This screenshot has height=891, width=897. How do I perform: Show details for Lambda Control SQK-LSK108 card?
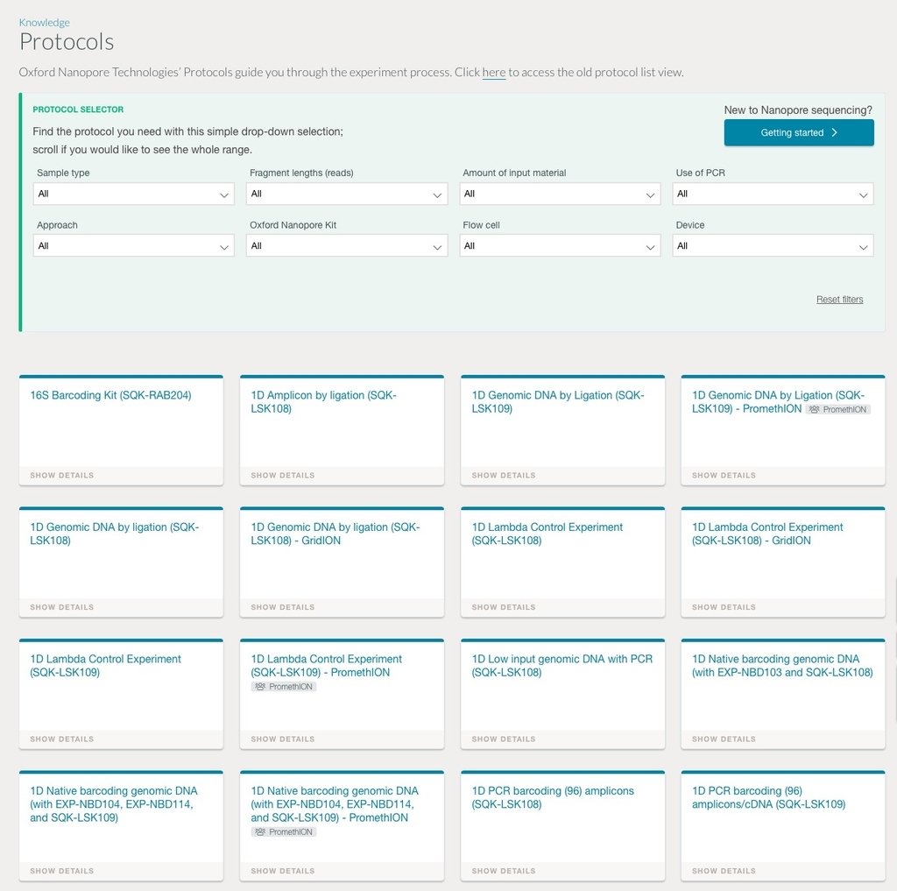(504, 607)
